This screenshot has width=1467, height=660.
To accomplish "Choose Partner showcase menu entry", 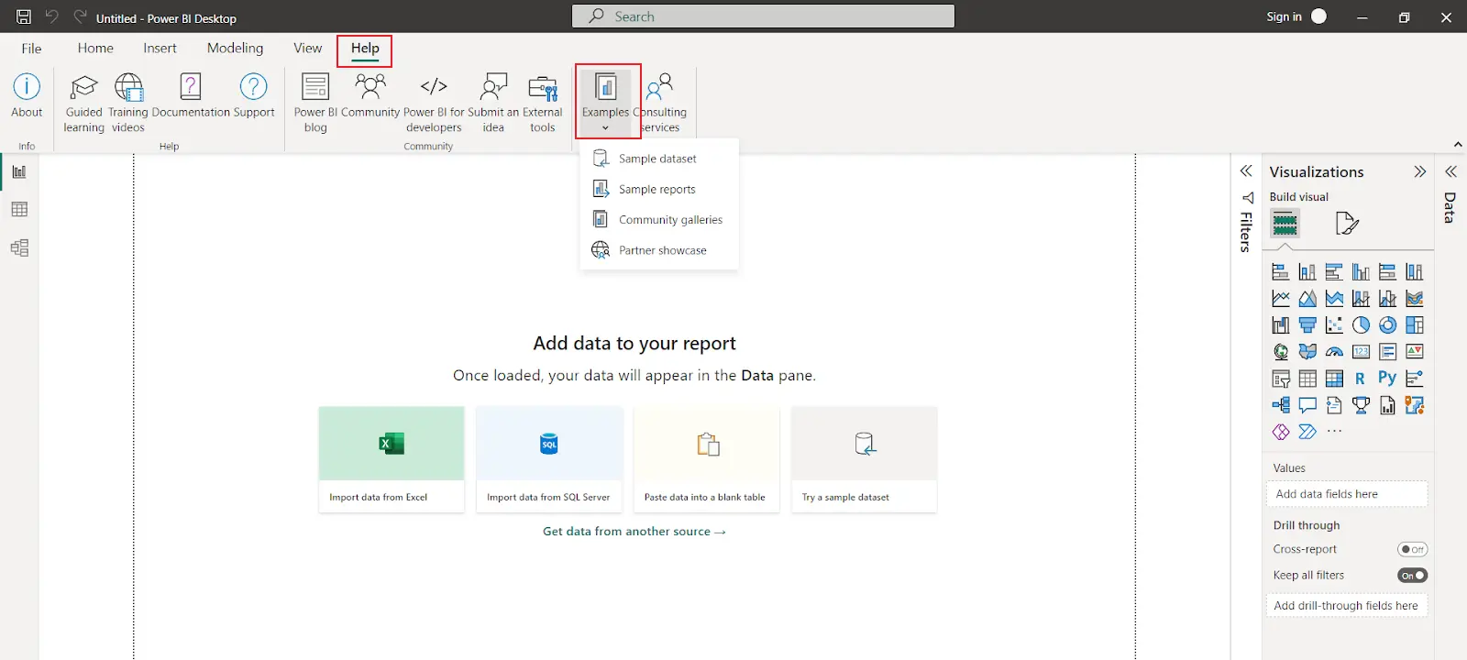I will tap(659, 250).
